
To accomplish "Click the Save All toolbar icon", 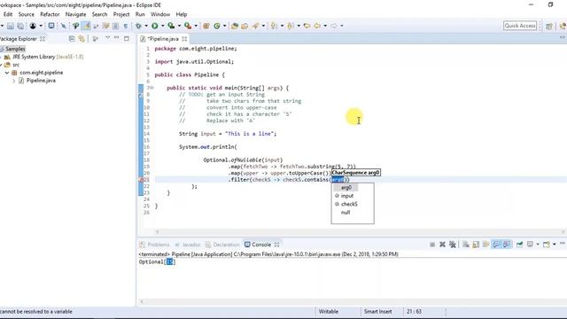I will (x=20, y=26).
